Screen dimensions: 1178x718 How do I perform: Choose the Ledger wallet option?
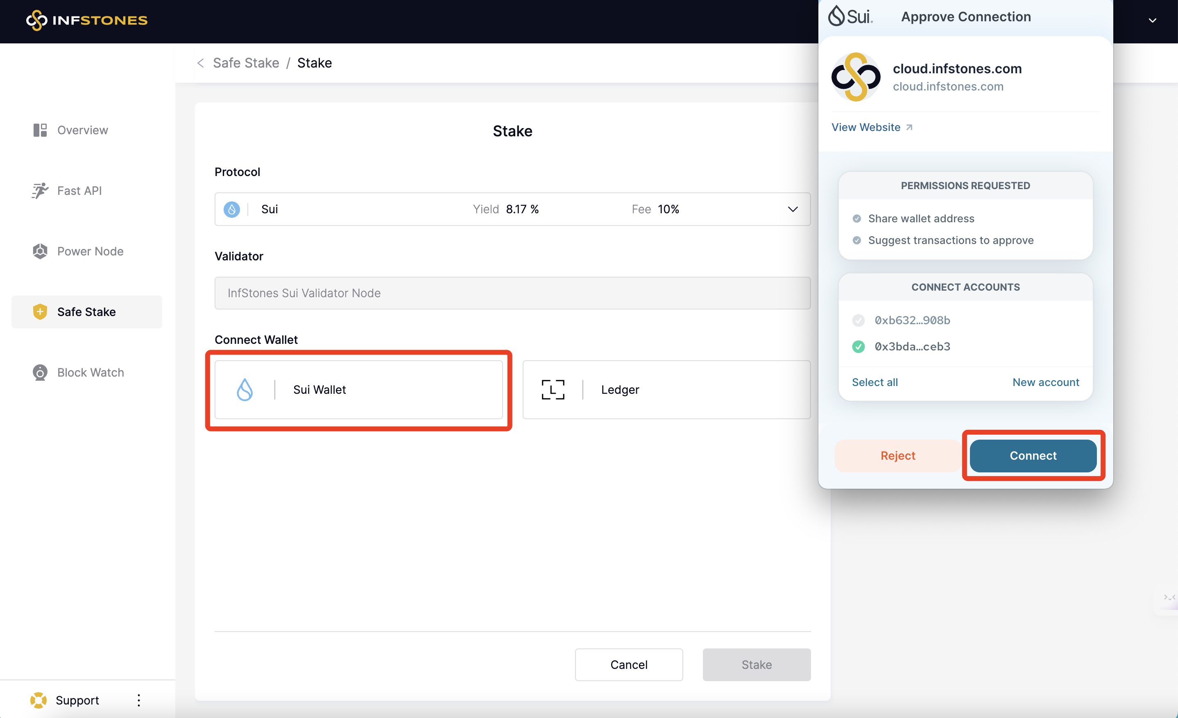(x=666, y=390)
